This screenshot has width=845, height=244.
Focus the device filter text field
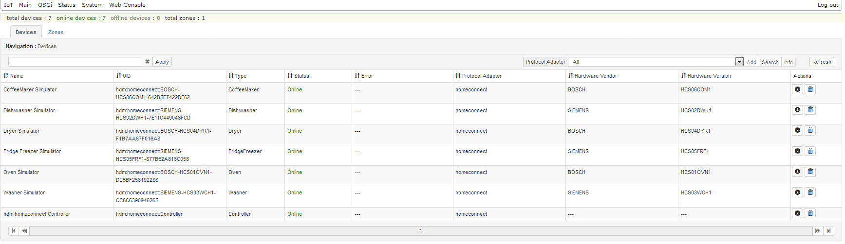pos(75,62)
